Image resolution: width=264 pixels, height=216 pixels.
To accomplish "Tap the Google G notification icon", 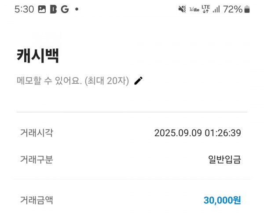I will pyautogui.click(x=65, y=9).
